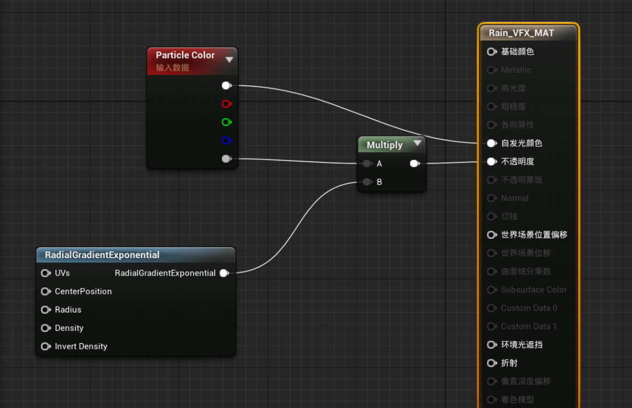Click the Multiply node's output pin
The height and width of the screenshot is (408, 632).
[x=414, y=164]
